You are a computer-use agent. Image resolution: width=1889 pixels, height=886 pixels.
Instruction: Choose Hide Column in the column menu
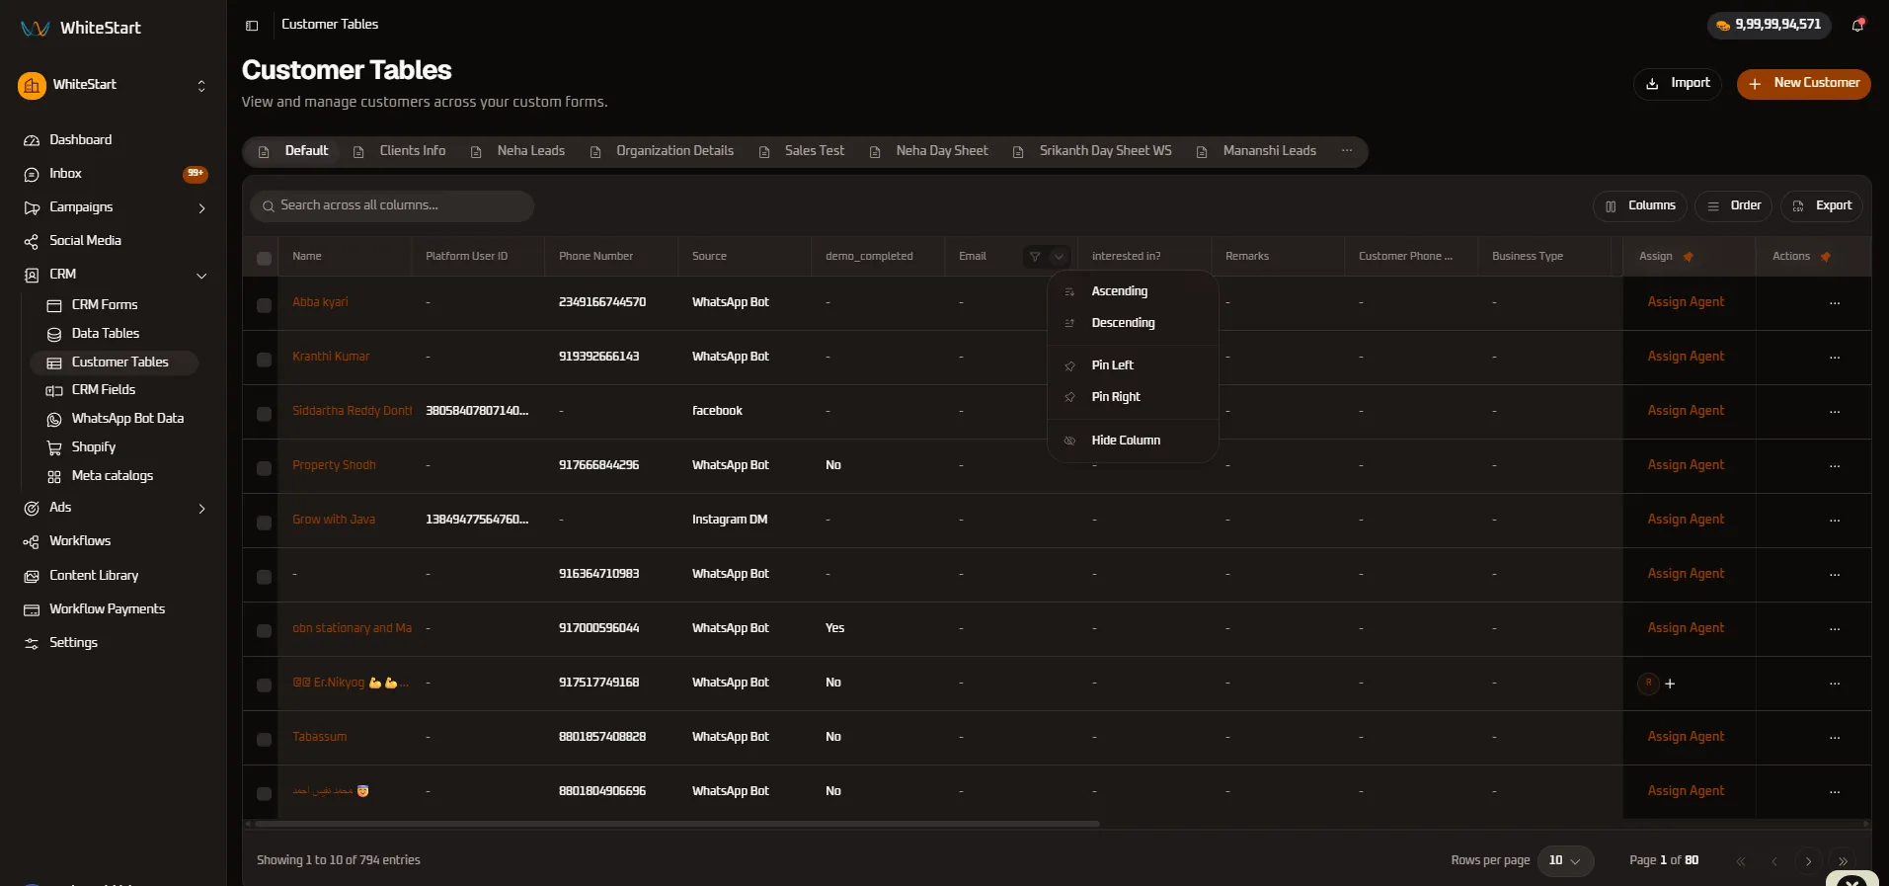click(x=1133, y=441)
